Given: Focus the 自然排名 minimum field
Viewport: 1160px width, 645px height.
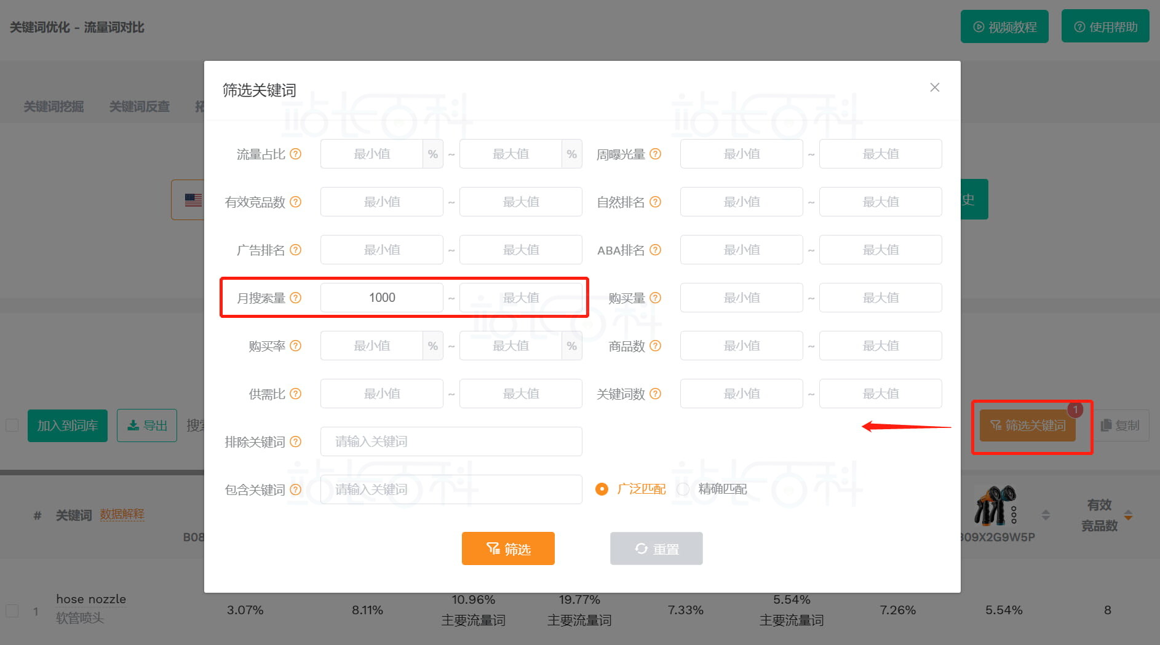Looking at the screenshot, I should 742,202.
